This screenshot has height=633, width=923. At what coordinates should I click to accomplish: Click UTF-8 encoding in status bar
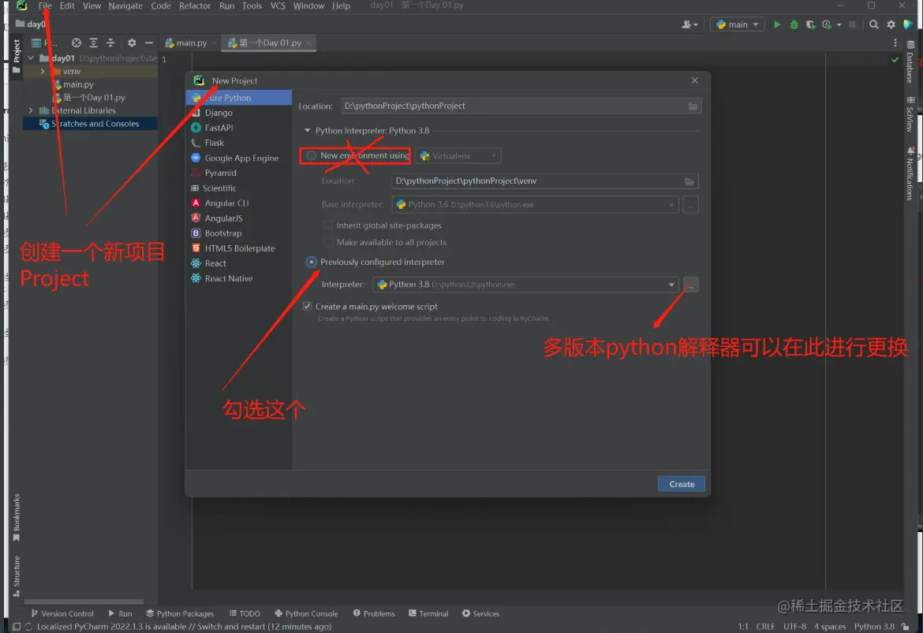click(x=794, y=627)
